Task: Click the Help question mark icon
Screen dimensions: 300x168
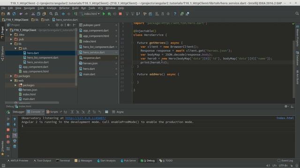Action: coord(175,14)
